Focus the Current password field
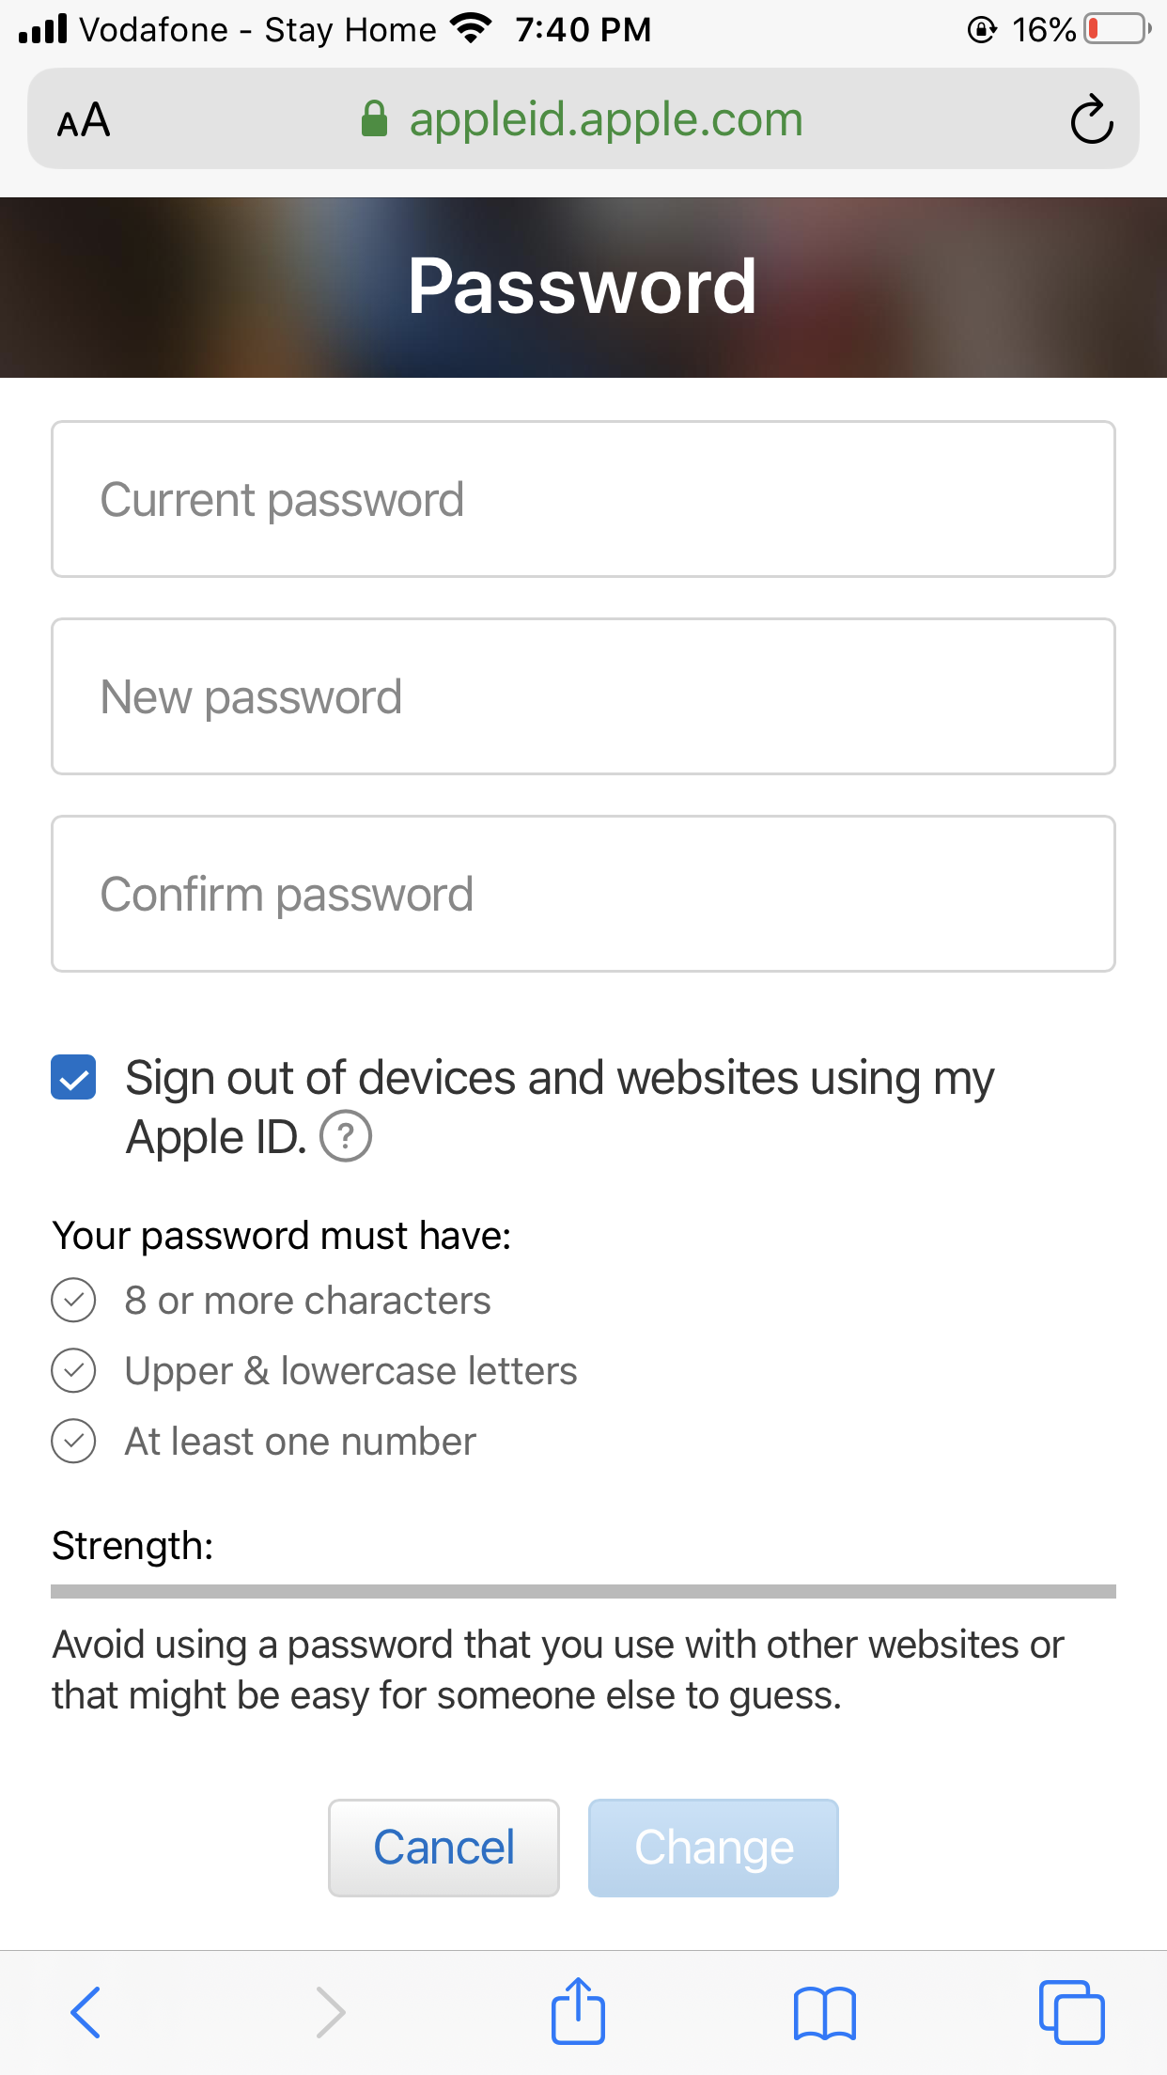The width and height of the screenshot is (1167, 2075). (x=583, y=499)
